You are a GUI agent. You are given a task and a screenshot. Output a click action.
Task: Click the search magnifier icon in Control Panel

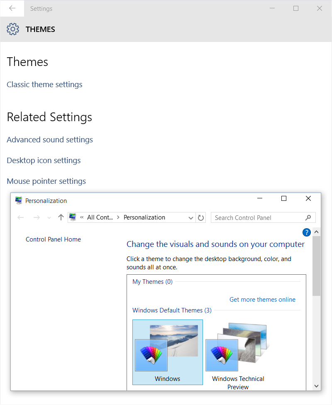tap(308, 218)
